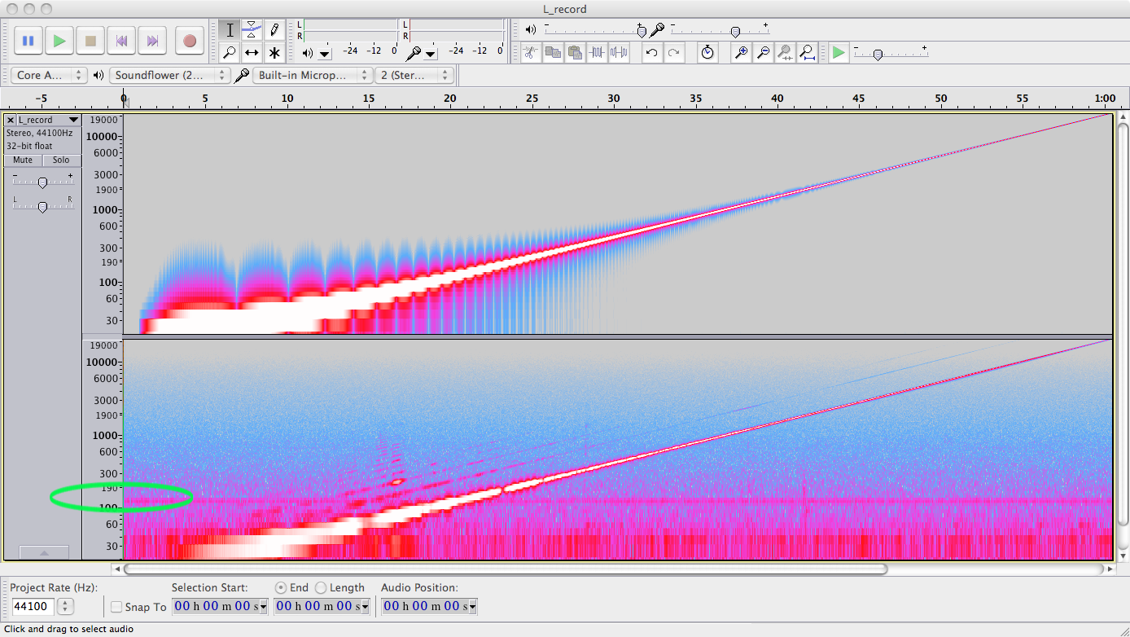Click Fit Project in window icon
Viewport: 1130px width, 637px height.
point(808,53)
